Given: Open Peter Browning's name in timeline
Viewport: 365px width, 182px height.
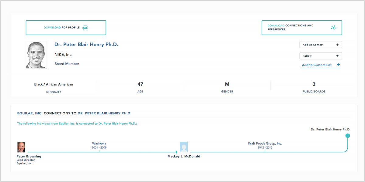Looking at the screenshot, I should click(x=29, y=157).
